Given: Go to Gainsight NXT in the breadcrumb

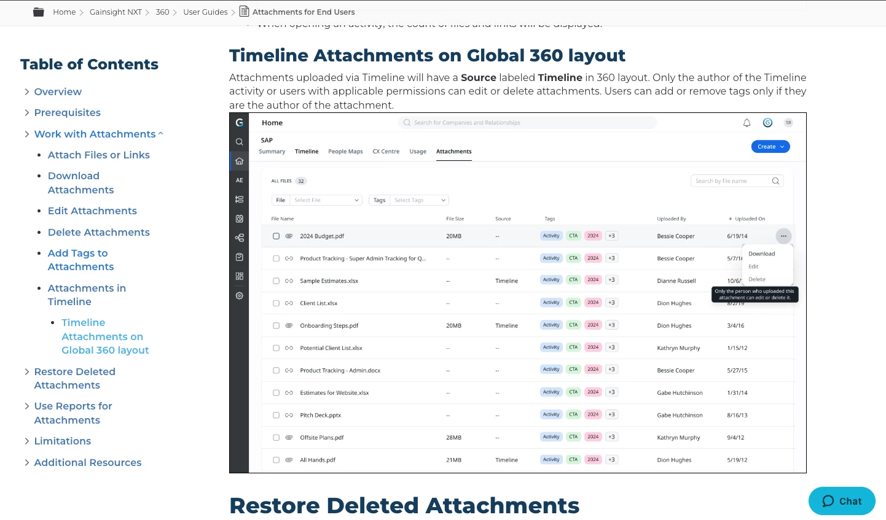Looking at the screenshot, I should pos(116,12).
